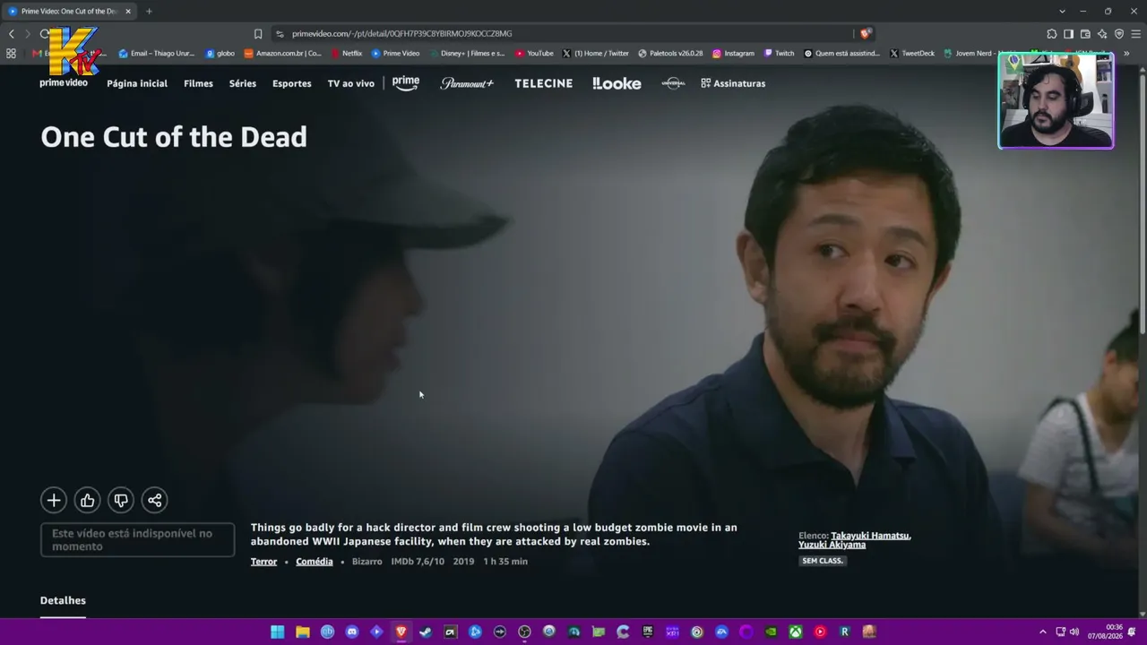
Task: Open the browser extensions puzzle icon
Action: point(1051,34)
